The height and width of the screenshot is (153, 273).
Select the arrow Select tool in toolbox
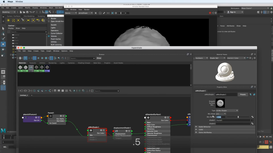pos(3,28)
